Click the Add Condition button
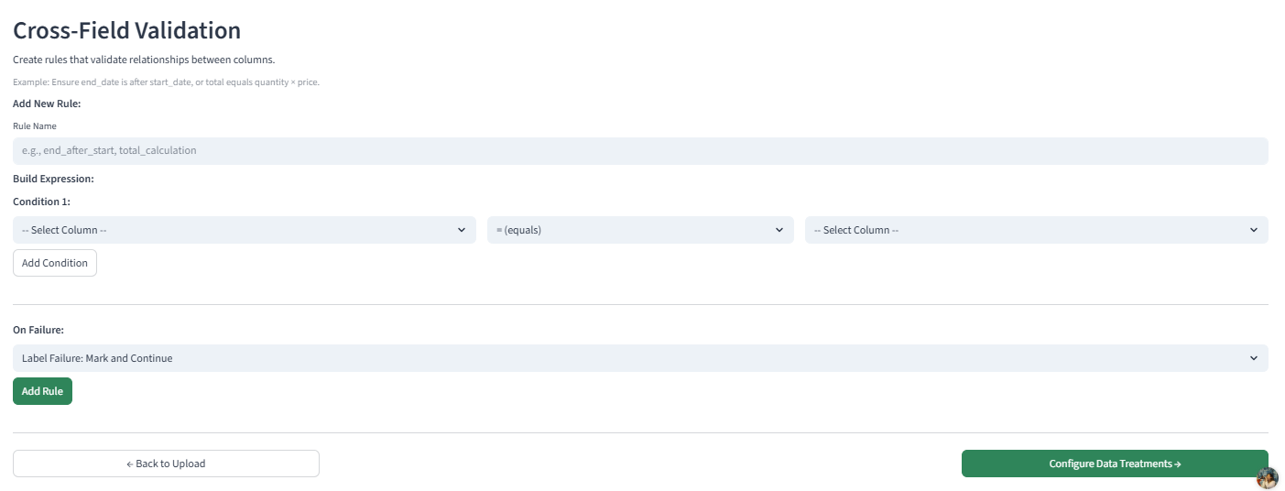This screenshot has width=1285, height=491. (55, 263)
